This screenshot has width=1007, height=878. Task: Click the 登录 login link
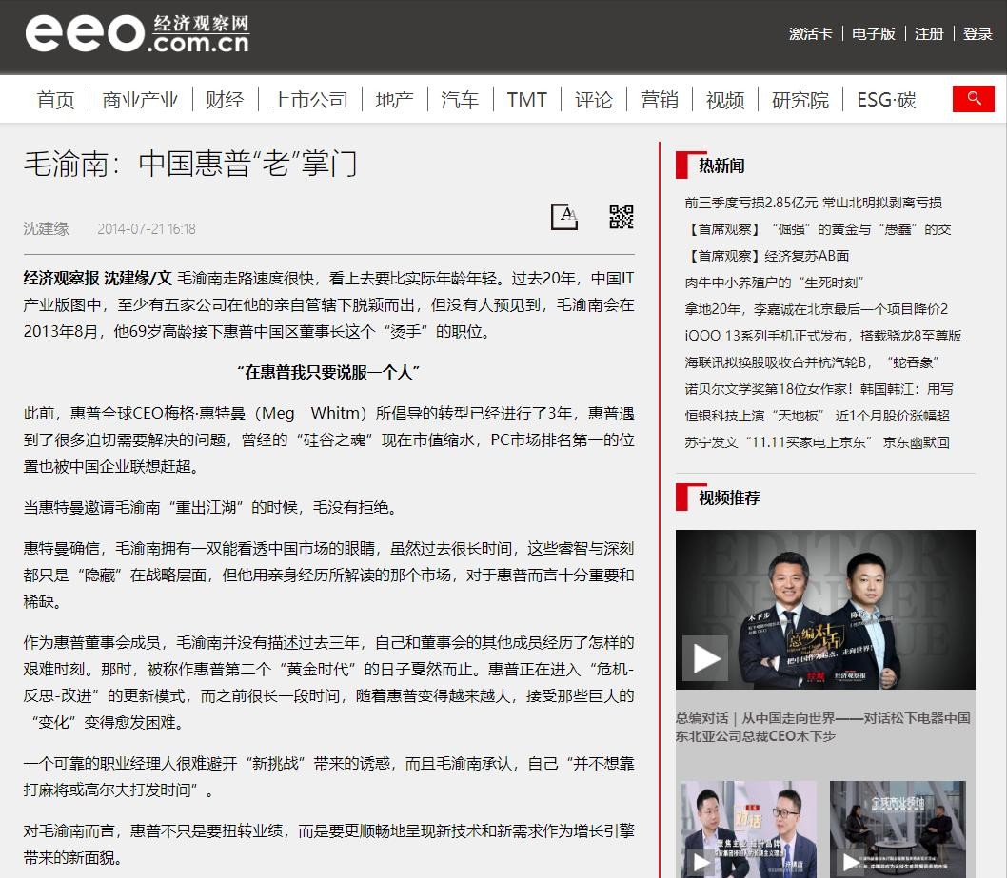[977, 33]
